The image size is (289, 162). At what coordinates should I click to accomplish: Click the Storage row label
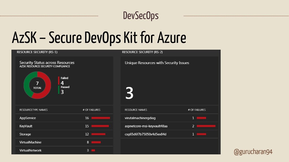point(25,134)
